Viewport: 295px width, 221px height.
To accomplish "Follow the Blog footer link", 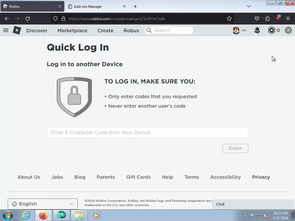I will pyautogui.click(x=80, y=177).
